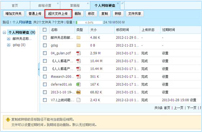Click the 超大文件上传 button
202x132 pixels.
(58, 14)
